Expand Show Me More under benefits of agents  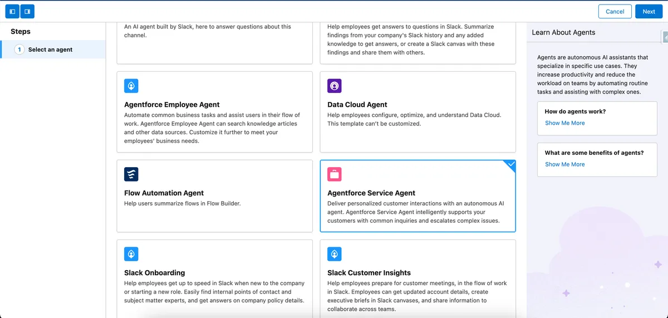pyautogui.click(x=564, y=164)
